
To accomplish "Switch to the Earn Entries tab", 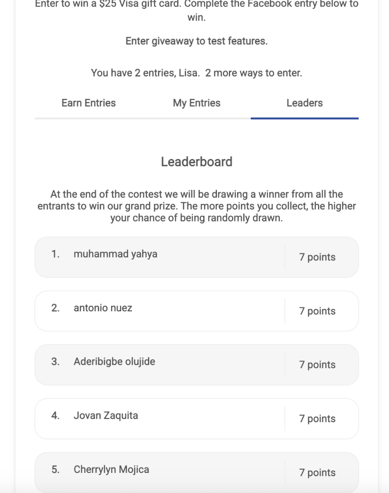I will (89, 103).
